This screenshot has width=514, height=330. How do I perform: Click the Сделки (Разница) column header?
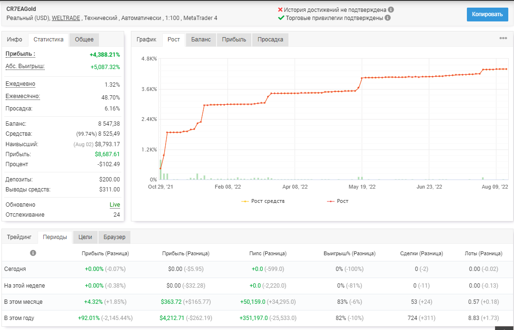(x=422, y=253)
